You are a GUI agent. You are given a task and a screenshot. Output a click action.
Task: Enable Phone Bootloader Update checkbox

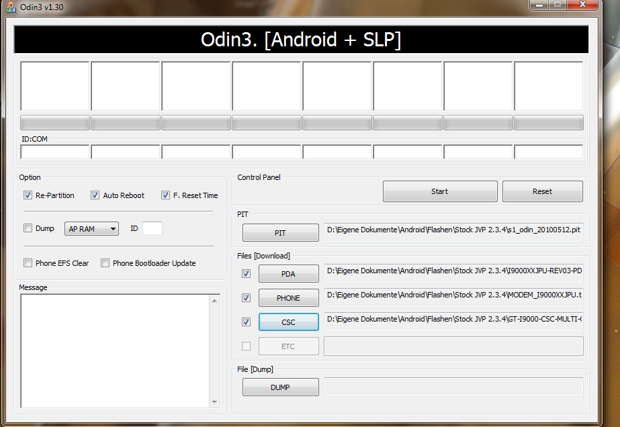(x=105, y=263)
